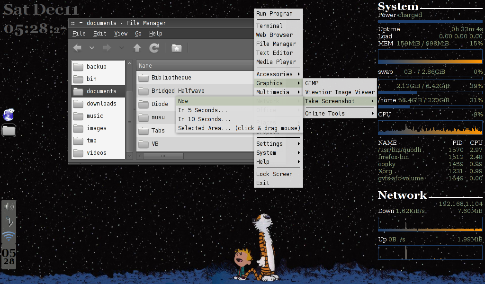Select the musu folder icon
This screenshot has height=284, width=485.
pos(144,117)
